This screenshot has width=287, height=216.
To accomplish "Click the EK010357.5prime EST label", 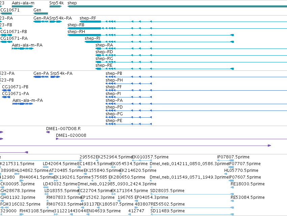I will click(150, 157).
